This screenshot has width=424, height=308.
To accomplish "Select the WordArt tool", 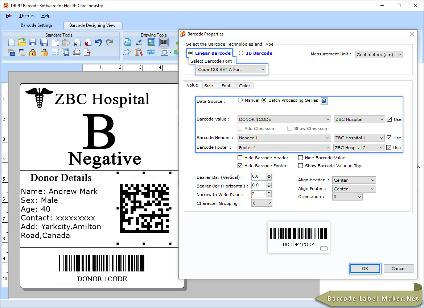I will click(151, 52).
